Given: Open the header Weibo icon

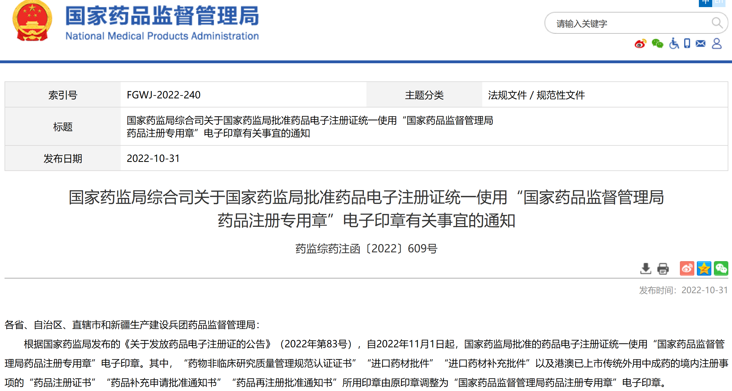Looking at the screenshot, I should click(640, 44).
